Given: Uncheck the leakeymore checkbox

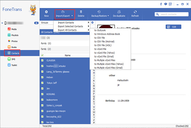Looking at the screenshot, I should 42,100.
